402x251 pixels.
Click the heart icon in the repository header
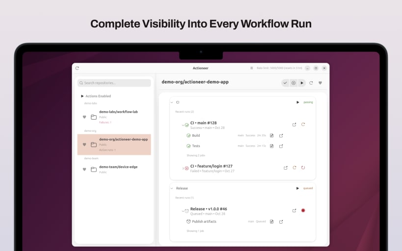click(320, 83)
